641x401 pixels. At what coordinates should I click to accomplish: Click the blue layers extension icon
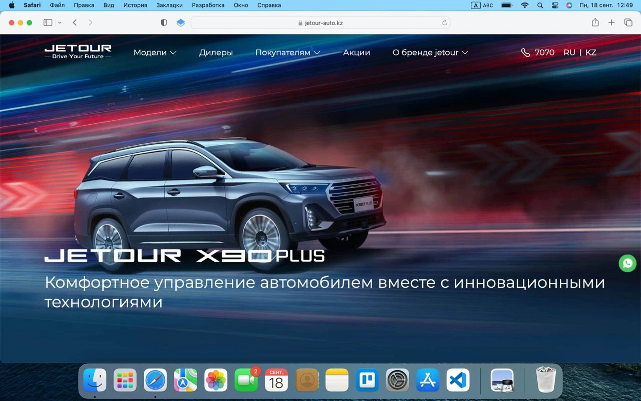click(x=181, y=23)
